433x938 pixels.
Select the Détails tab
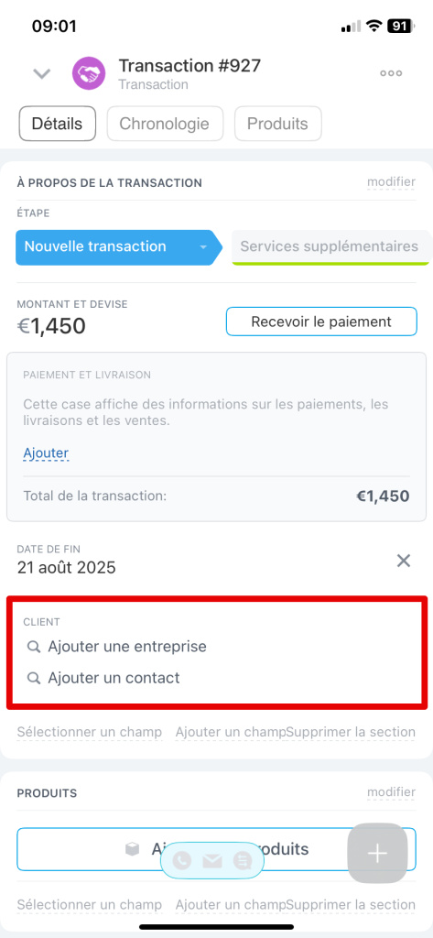point(58,124)
